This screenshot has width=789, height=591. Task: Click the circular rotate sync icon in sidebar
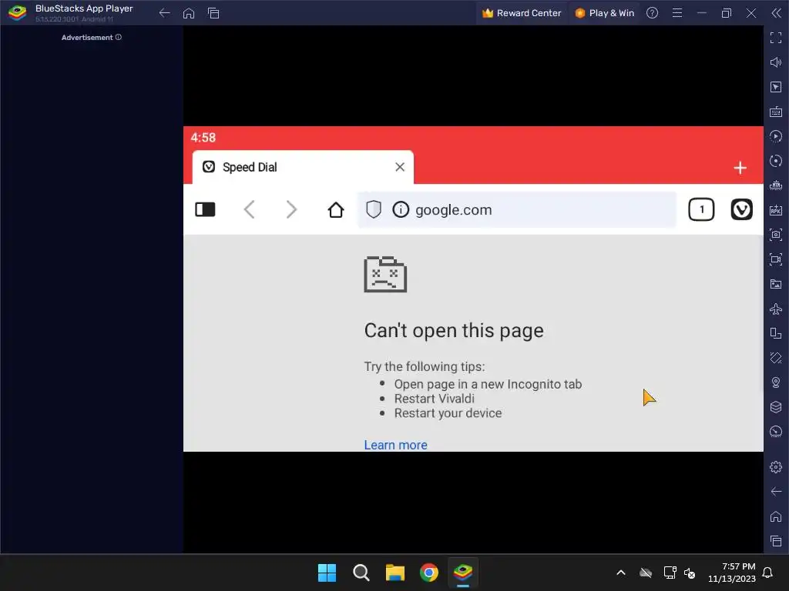[775, 161]
